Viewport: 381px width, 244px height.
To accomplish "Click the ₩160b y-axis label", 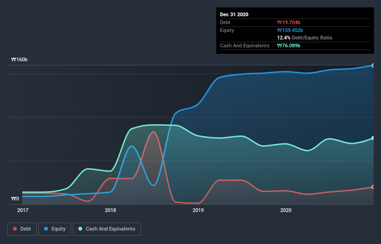I will click(x=19, y=59).
